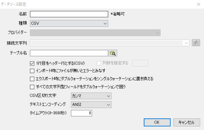Viewport: 204px width, 130px height.
Task: Click the OK button
Action: click(157, 122)
